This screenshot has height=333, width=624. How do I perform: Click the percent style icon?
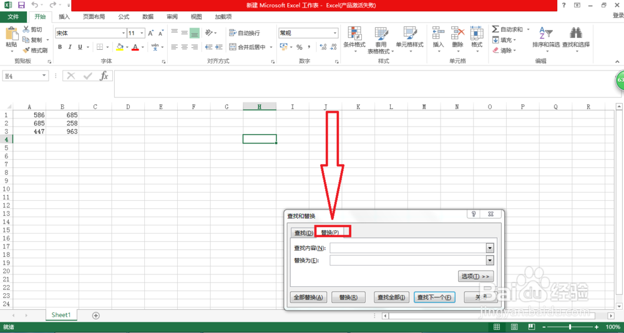(x=299, y=47)
